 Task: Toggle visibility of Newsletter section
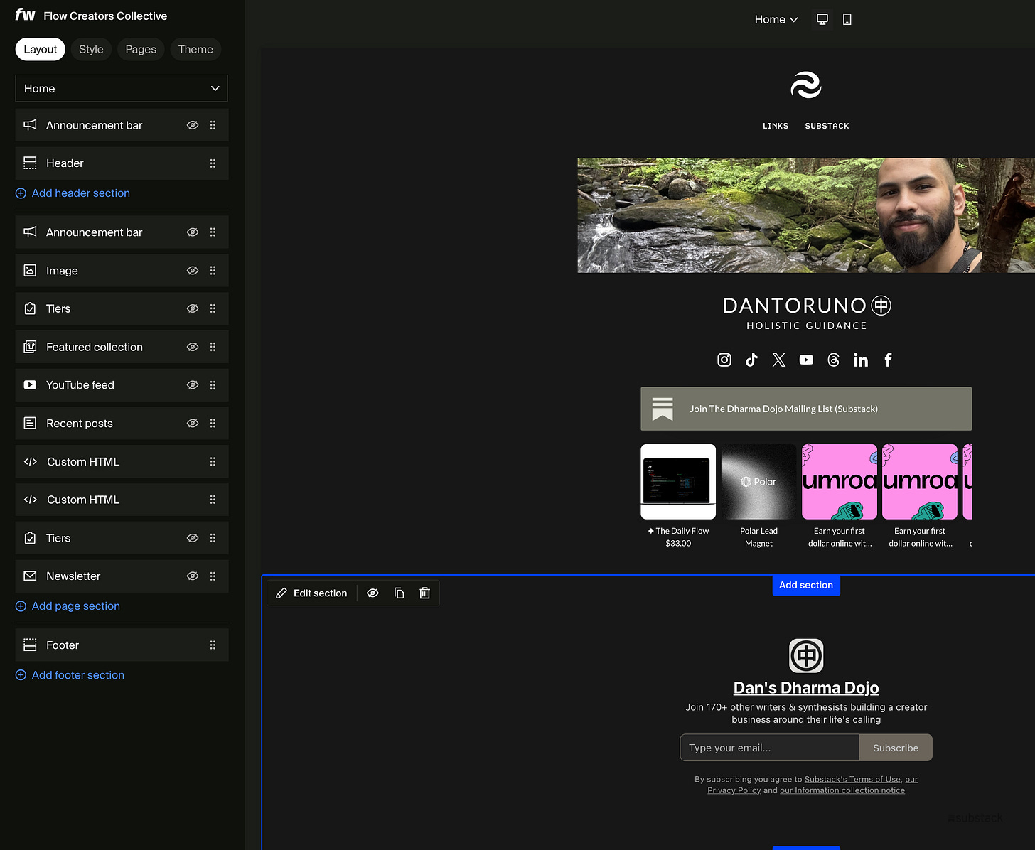tap(193, 576)
